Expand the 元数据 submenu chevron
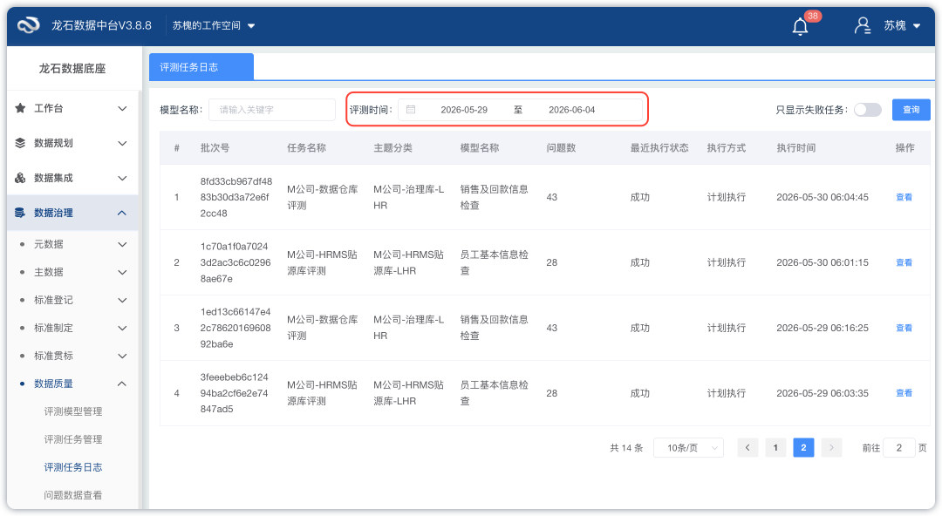942x516 pixels. 122,244
